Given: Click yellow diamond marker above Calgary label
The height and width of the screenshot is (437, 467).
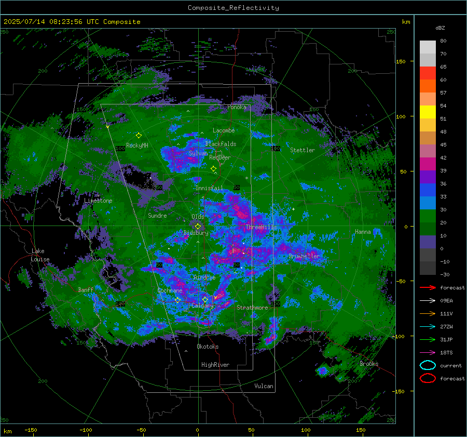Looking at the screenshot, I should click(x=205, y=299).
